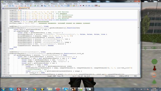The width and height of the screenshot is (161, 91).
Task: Open the Плагины menu
Action: point(69,4)
